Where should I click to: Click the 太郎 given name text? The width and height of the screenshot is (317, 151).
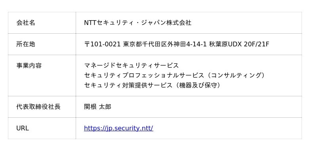tap(105, 107)
